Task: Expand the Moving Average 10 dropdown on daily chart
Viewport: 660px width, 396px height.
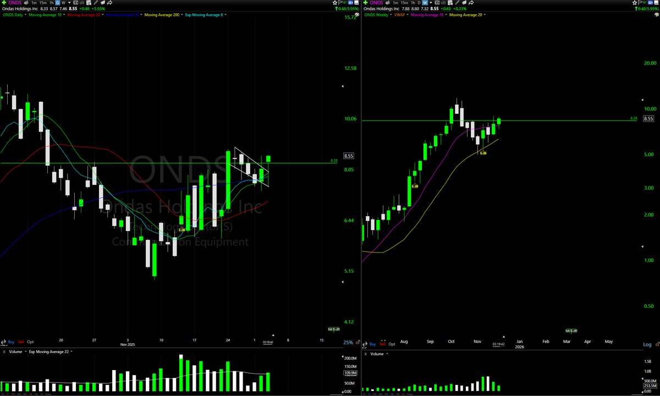Action: pos(64,15)
